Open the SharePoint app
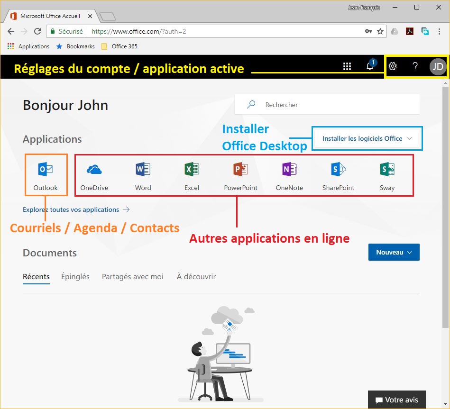Image resolution: width=450 pixels, height=409 pixels. pos(338,174)
